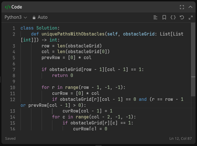Click line number 7 in gutter
Viewport: 197px width, 146px height.
pyautogui.click(x=14, y=70)
